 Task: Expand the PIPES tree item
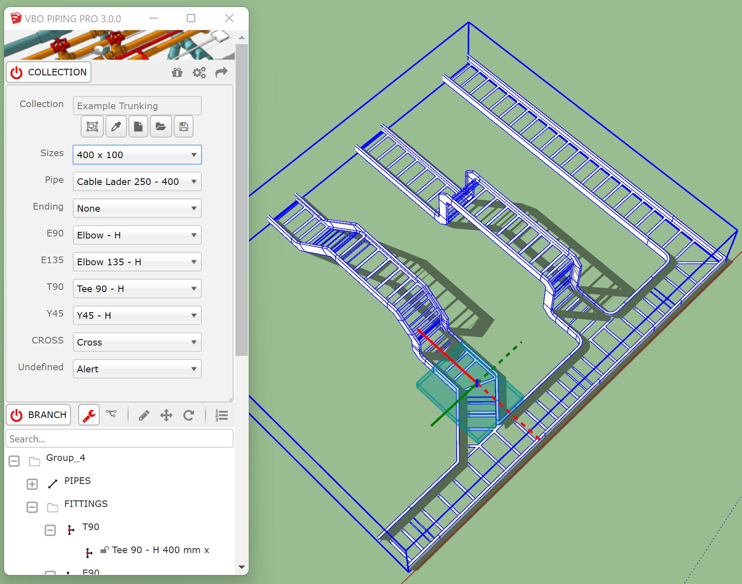coord(32,484)
